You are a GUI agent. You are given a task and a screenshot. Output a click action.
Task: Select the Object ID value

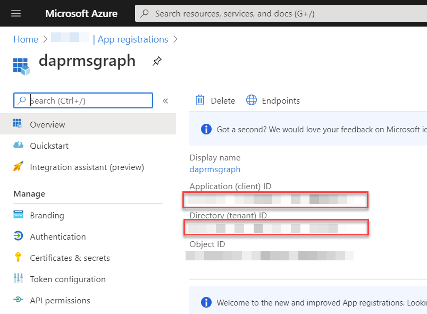(270, 256)
